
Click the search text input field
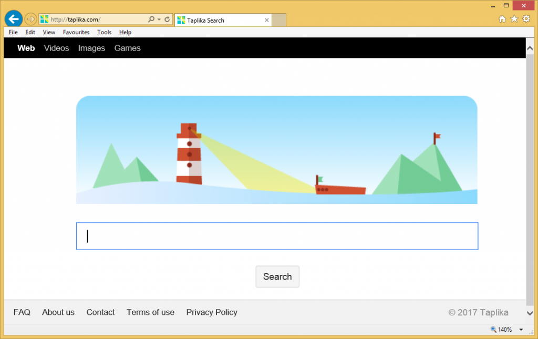point(277,236)
